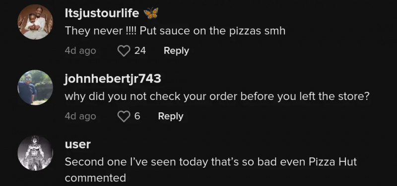Reply to the Itsjustourlife comment

click(176, 51)
